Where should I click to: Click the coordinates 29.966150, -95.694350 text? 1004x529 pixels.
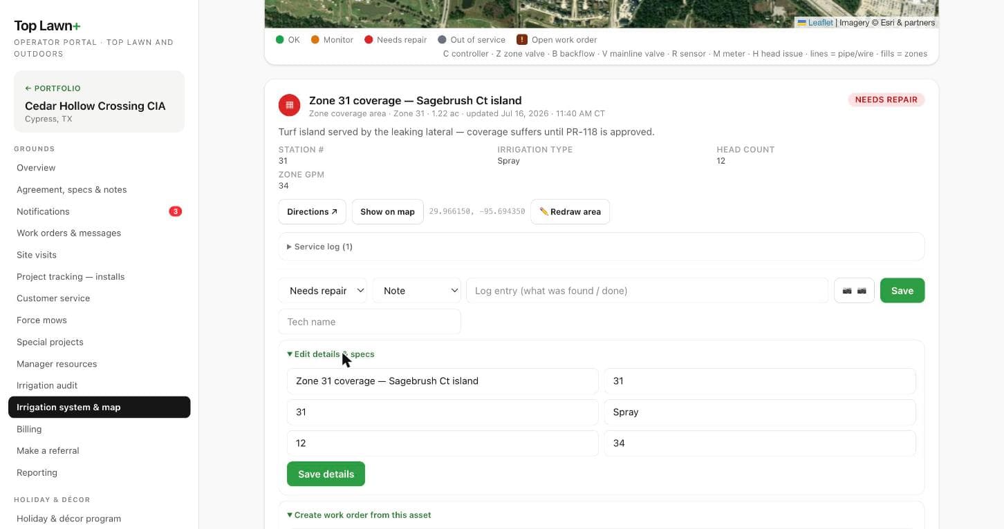[477, 211]
